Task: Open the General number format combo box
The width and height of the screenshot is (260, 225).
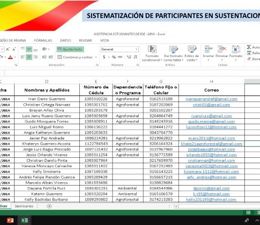Action: tap(119, 49)
